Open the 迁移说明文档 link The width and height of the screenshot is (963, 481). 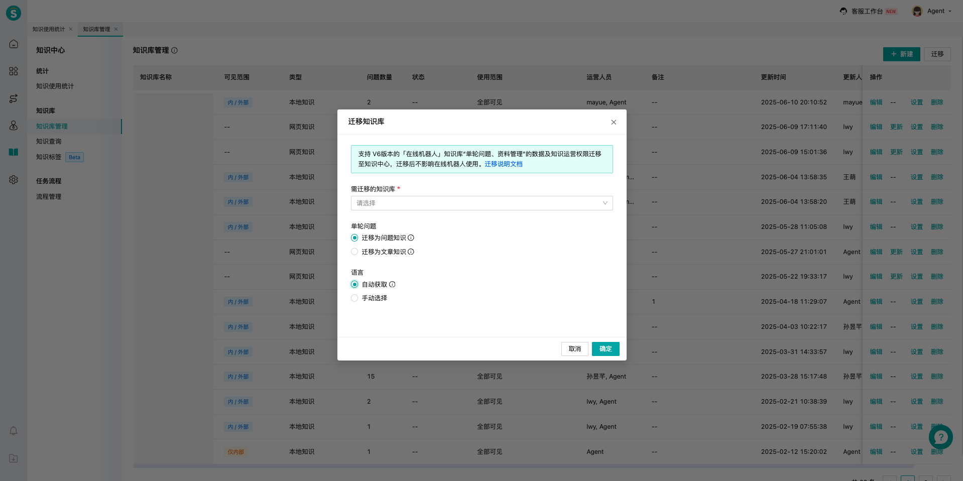tap(503, 164)
